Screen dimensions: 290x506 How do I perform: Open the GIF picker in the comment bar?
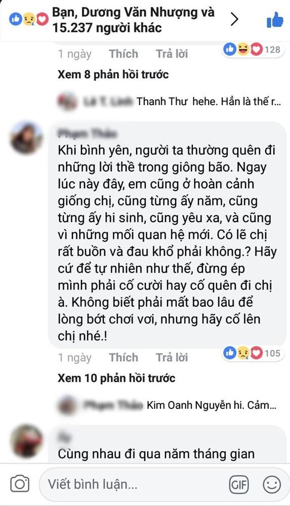239,484
